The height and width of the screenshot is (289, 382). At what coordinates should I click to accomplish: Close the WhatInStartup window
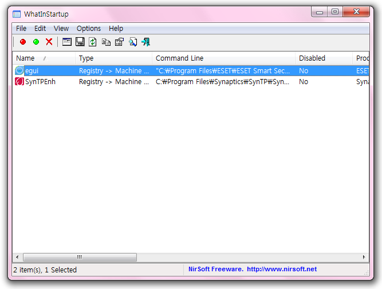click(356, 11)
